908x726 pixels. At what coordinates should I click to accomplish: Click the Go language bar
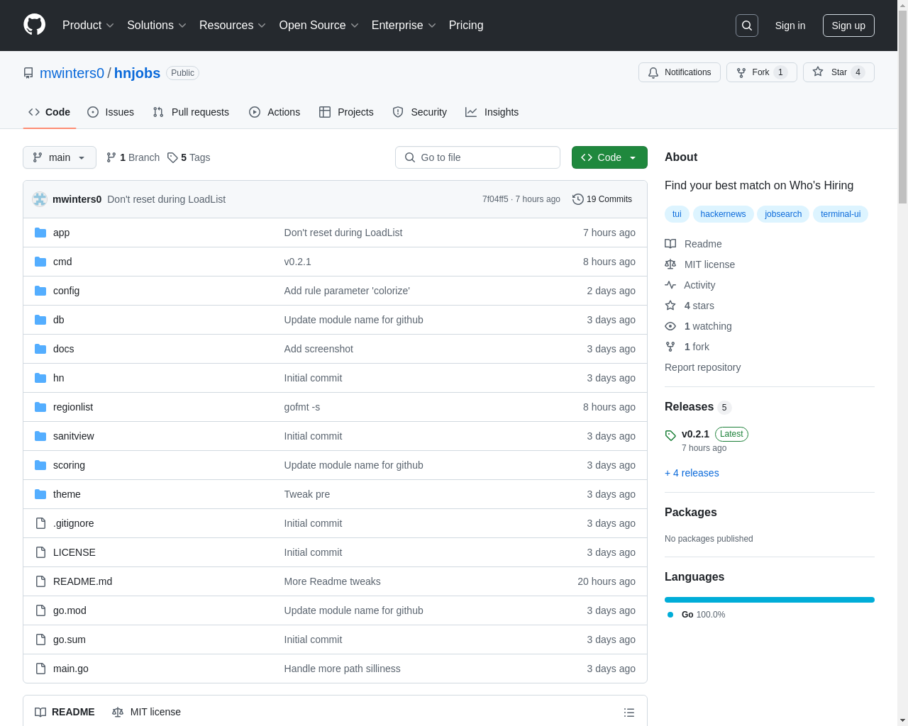click(x=770, y=600)
